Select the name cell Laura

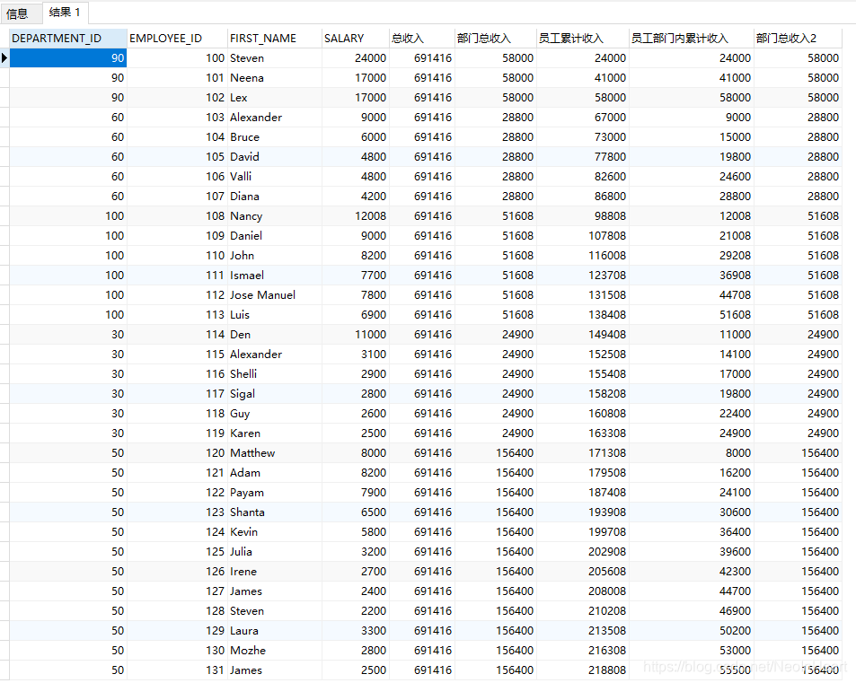click(275, 630)
